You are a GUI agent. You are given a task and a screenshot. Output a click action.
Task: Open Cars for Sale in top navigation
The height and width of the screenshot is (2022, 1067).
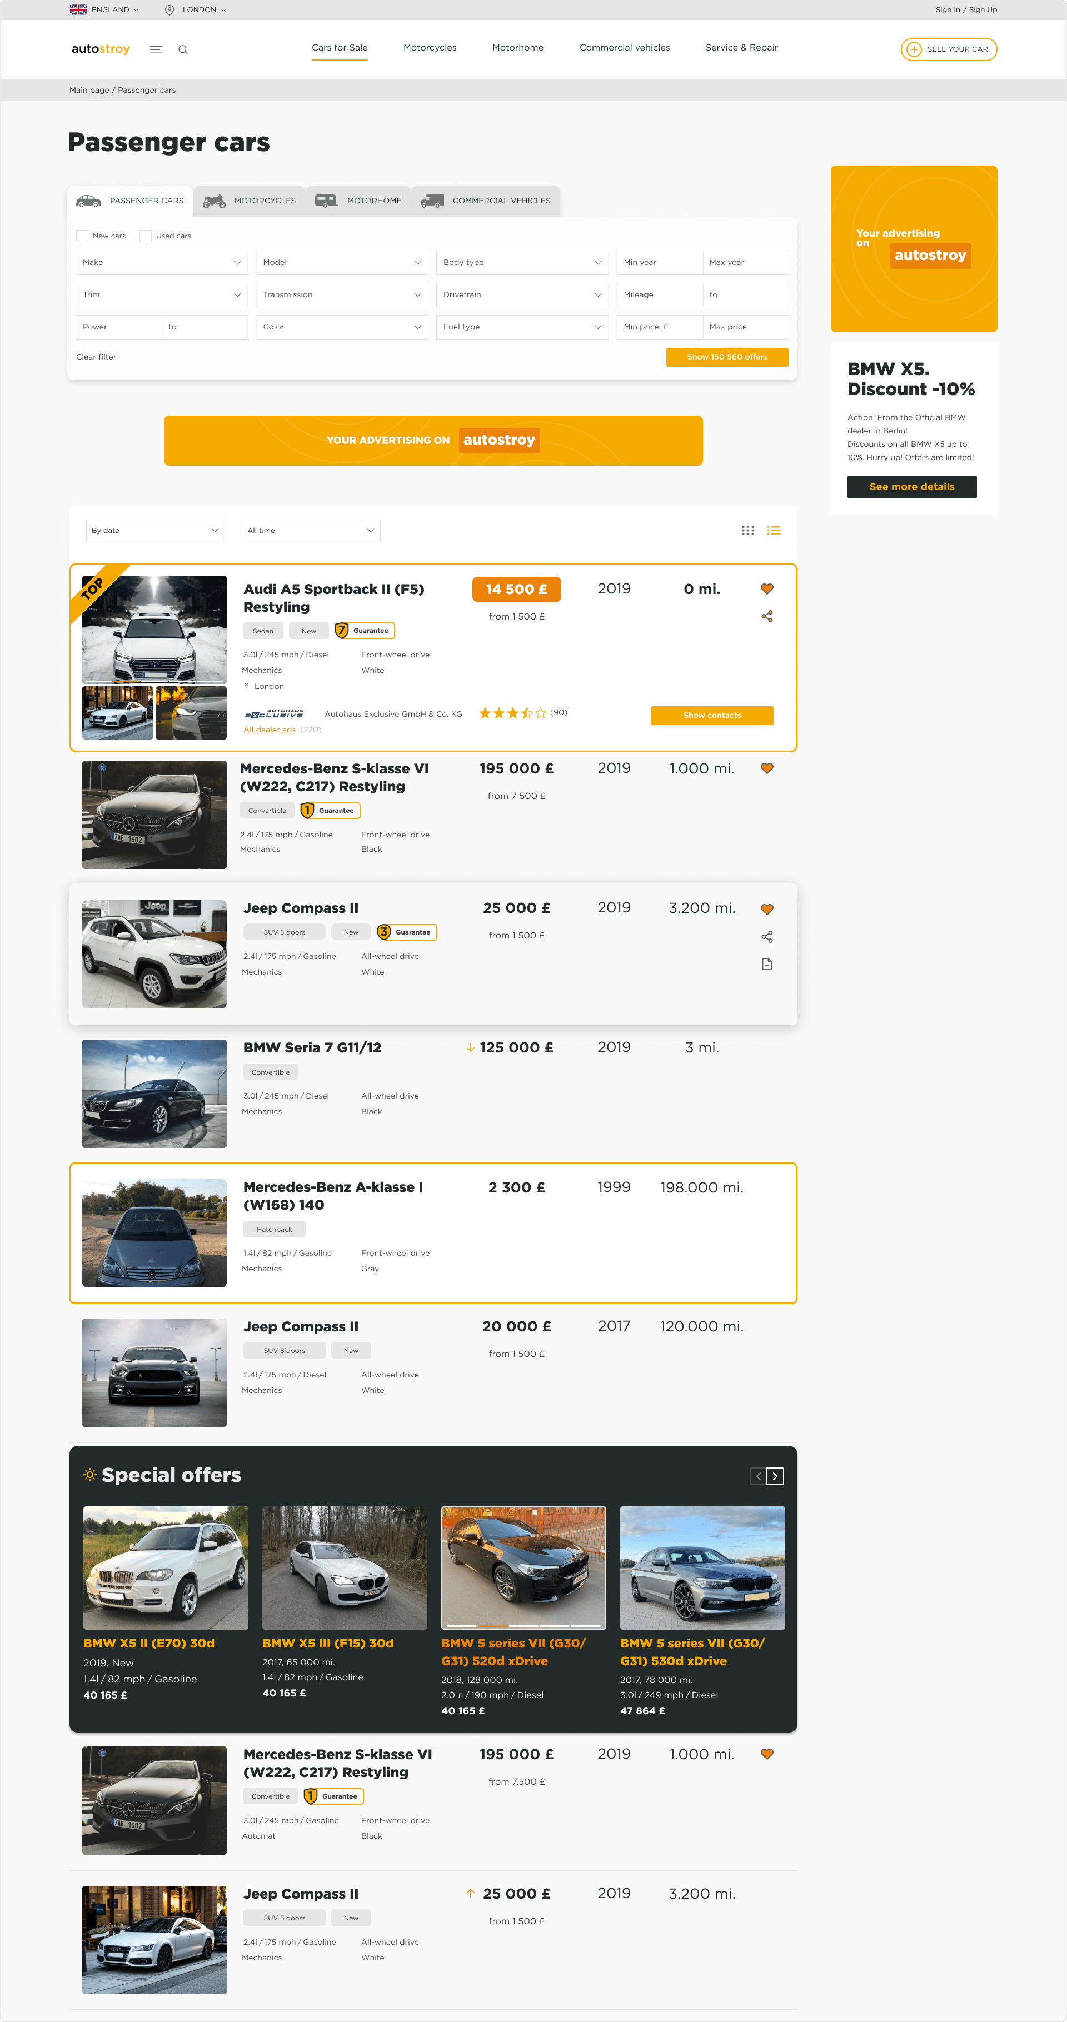pos(339,48)
